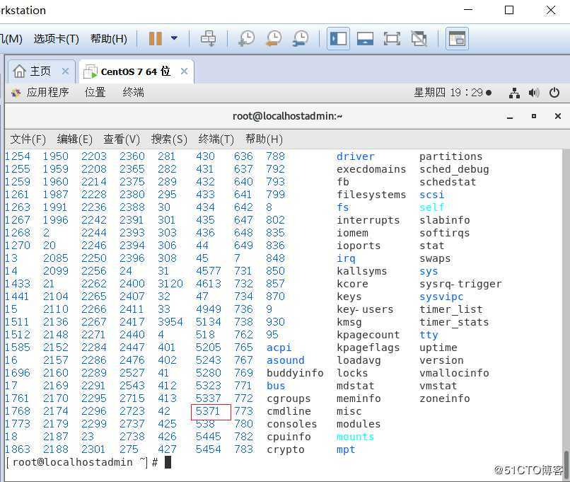Screen dimensions: 570x482
Task: Click the blue 'asound' entry
Action: pyautogui.click(x=286, y=360)
